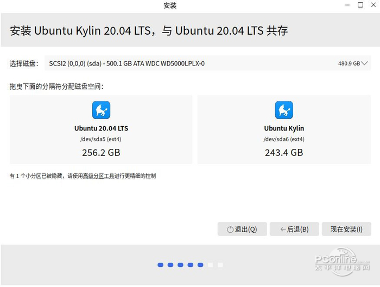Open the 高级分区工具 link
Image resolution: width=380 pixels, height=287 pixels.
coord(98,176)
